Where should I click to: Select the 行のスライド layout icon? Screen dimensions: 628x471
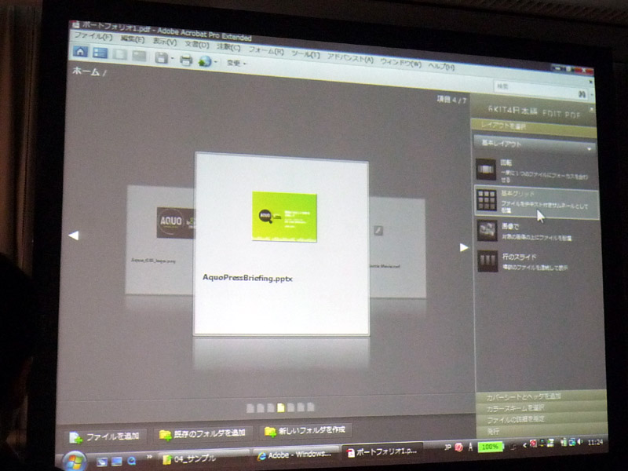[x=487, y=261]
